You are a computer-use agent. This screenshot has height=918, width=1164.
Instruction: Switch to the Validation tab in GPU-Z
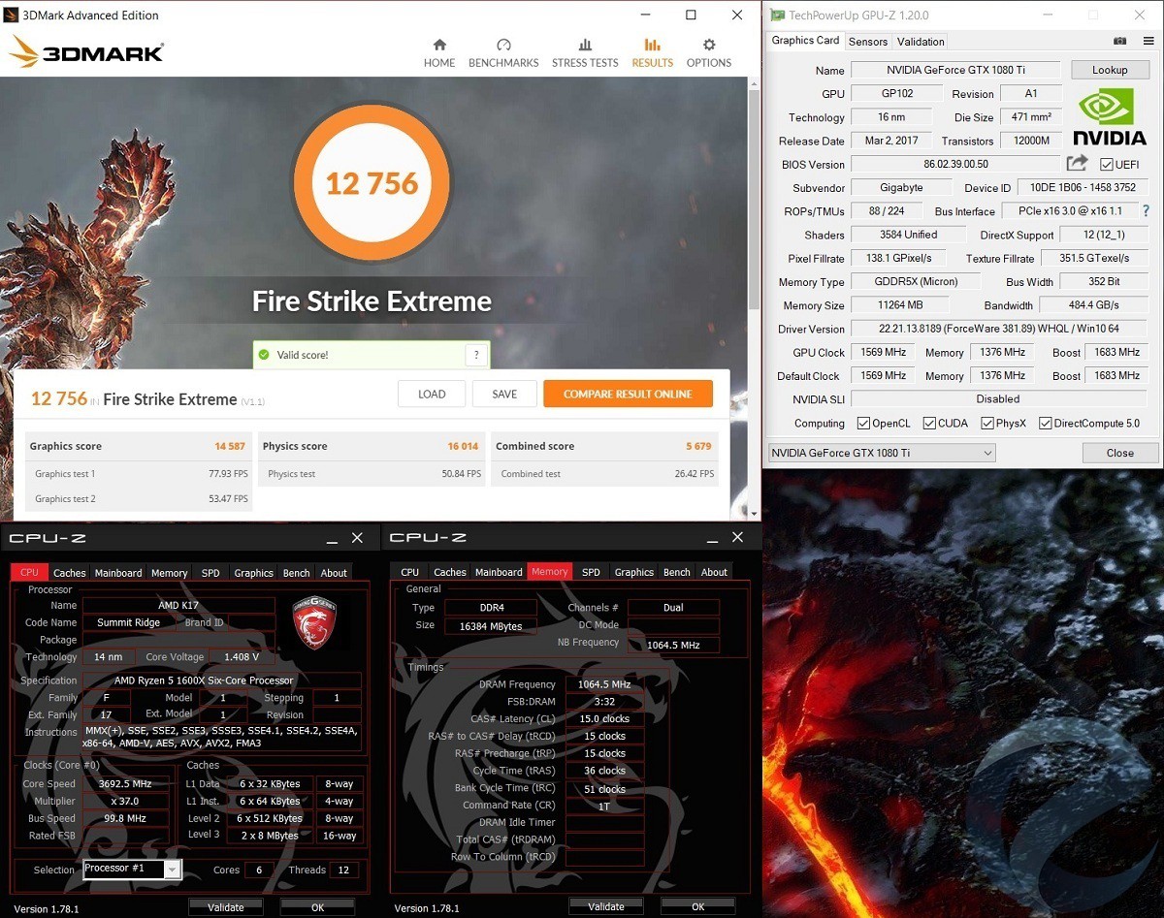[x=921, y=42]
